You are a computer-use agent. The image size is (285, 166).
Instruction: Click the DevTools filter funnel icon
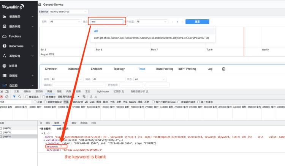(14, 97)
